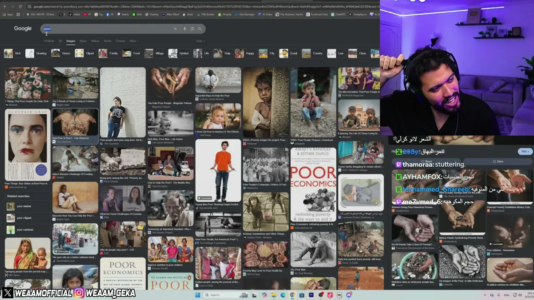Open Premiere Pro from the taskbar

[311, 295]
